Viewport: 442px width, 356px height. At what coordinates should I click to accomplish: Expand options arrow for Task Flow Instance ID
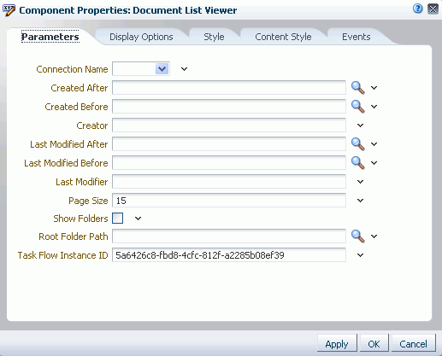coord(360,255)
